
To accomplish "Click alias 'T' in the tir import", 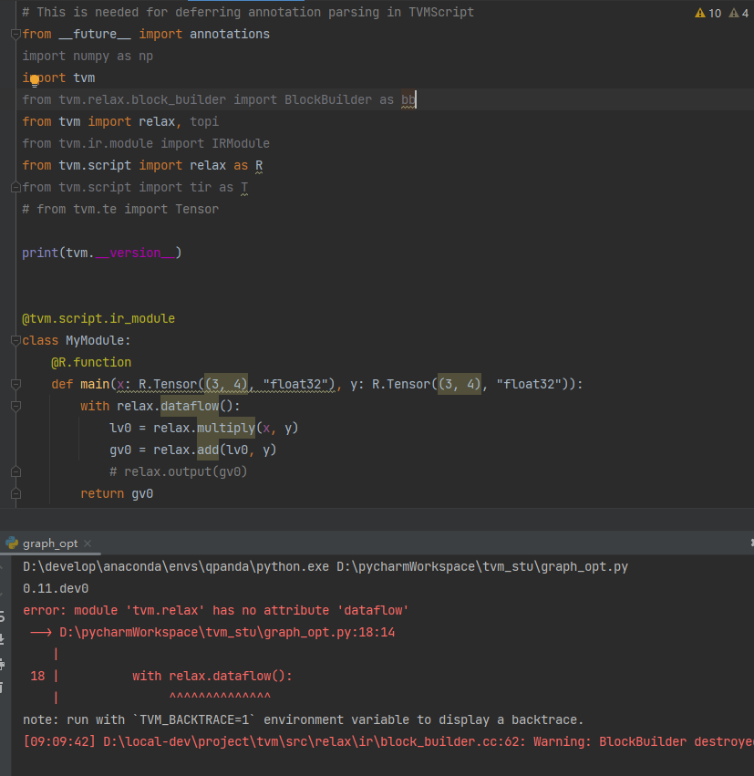I will pyautogui.click(x=244, y=187).
